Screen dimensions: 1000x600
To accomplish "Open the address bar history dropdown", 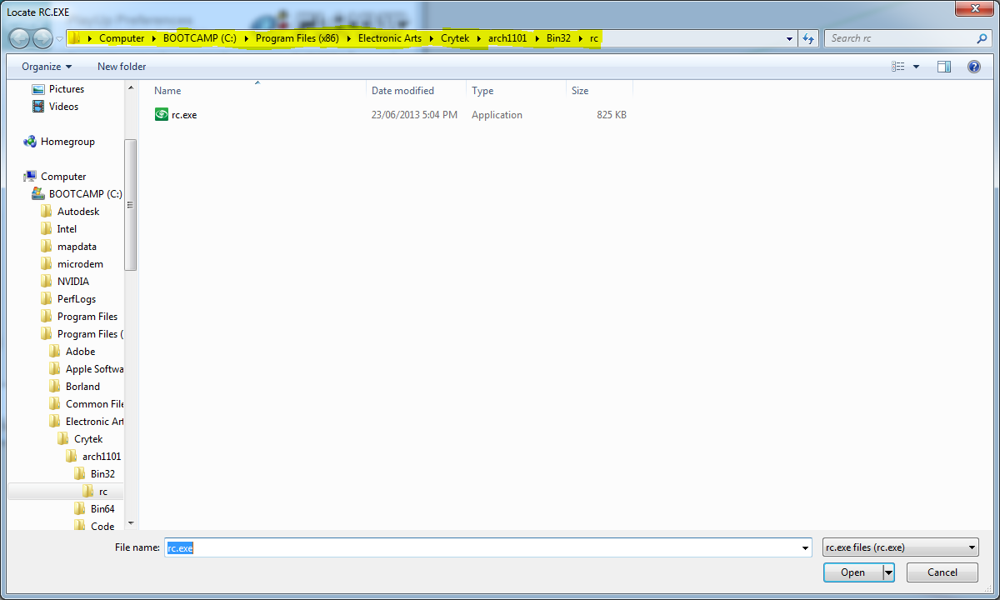I will click(790, 38).
